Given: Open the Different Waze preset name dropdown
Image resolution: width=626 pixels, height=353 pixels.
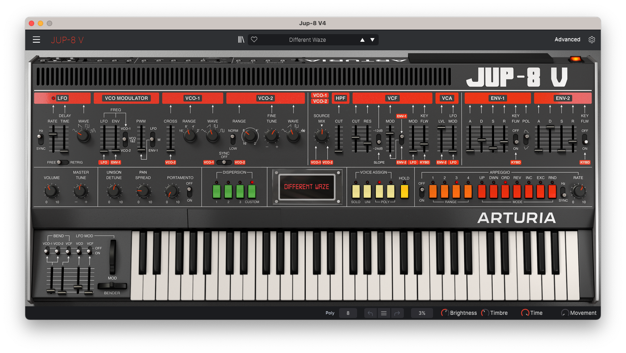Looking at the screenshot, I should pyautogui.click(x=308, y=40).
